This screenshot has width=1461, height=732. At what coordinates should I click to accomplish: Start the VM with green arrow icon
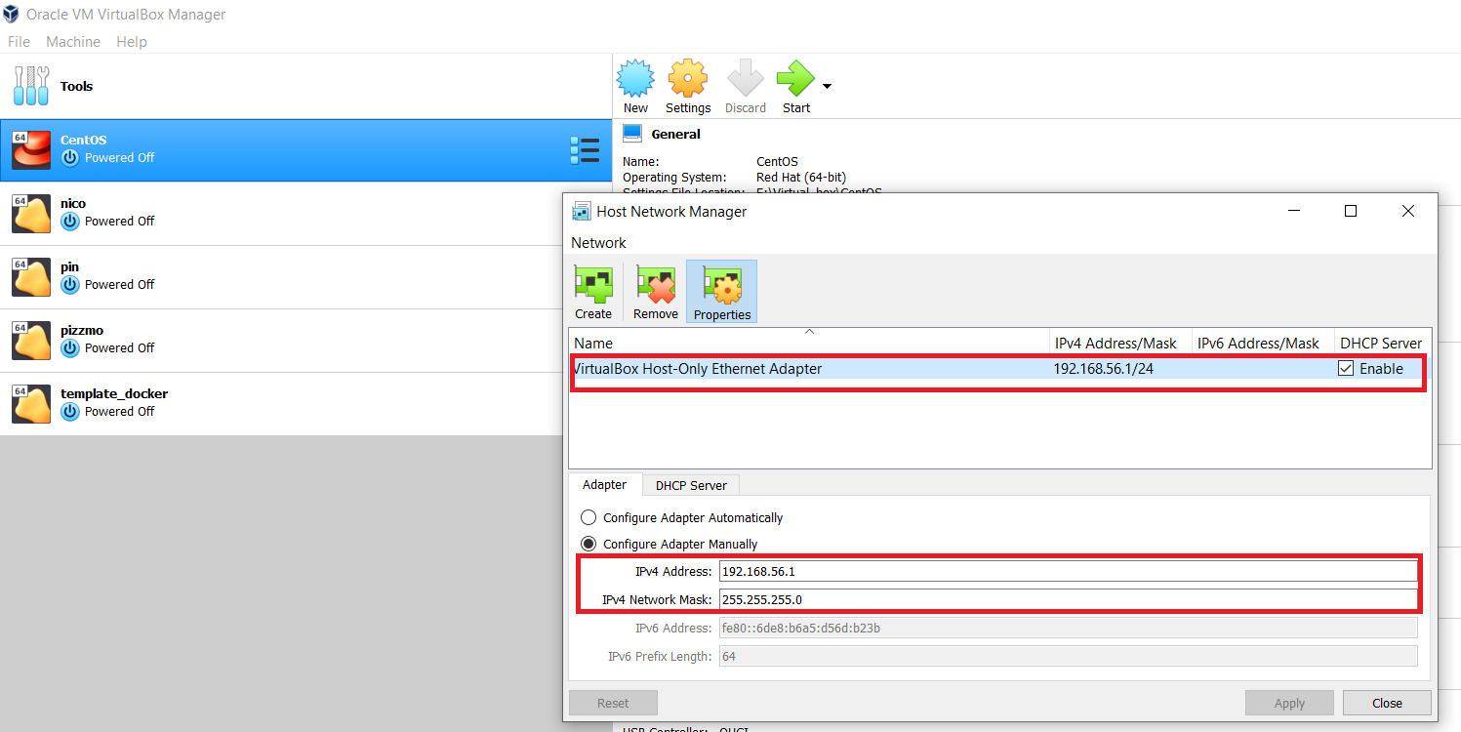[795, 78]
